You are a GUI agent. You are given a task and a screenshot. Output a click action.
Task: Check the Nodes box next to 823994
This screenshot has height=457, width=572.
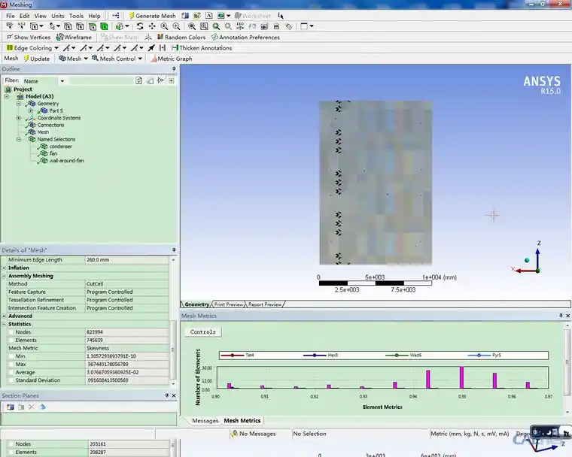click(x=11, y=332)
